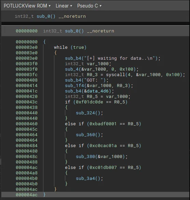Image resolution: width=190 pixels, height=200 pixels.
Task: Click address 0000048c in the gutter
Action: click(x=27, y=157)
